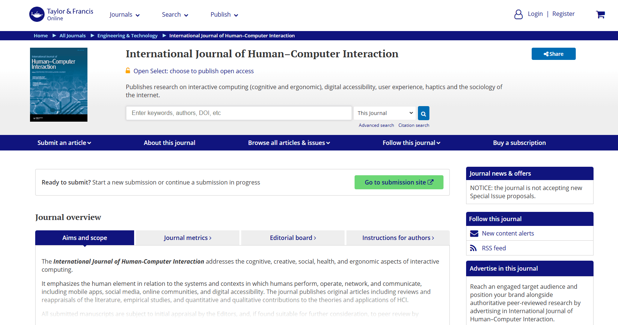Viewport: 618px width, 325px height.
Task: Click the RSS feed text link
Action: click(x=494, y=248)
